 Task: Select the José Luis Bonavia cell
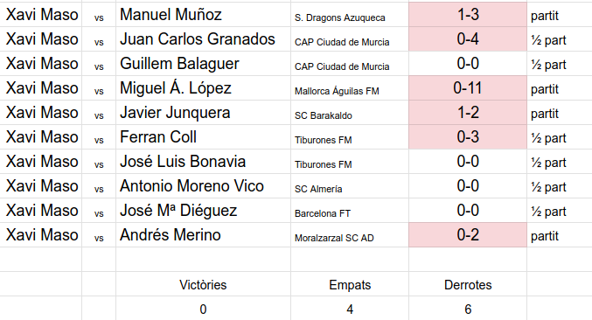click(203, 162)
